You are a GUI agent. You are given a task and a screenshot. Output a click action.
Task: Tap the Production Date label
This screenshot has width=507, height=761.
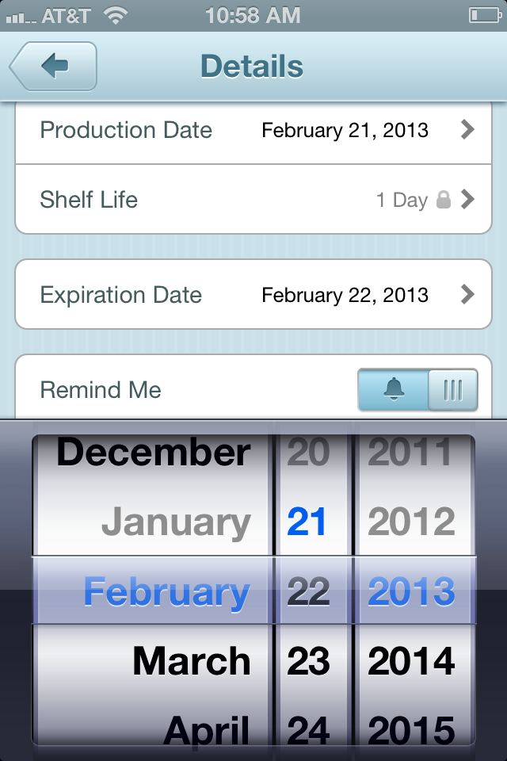pyautogui.click(x=126, y=130)
